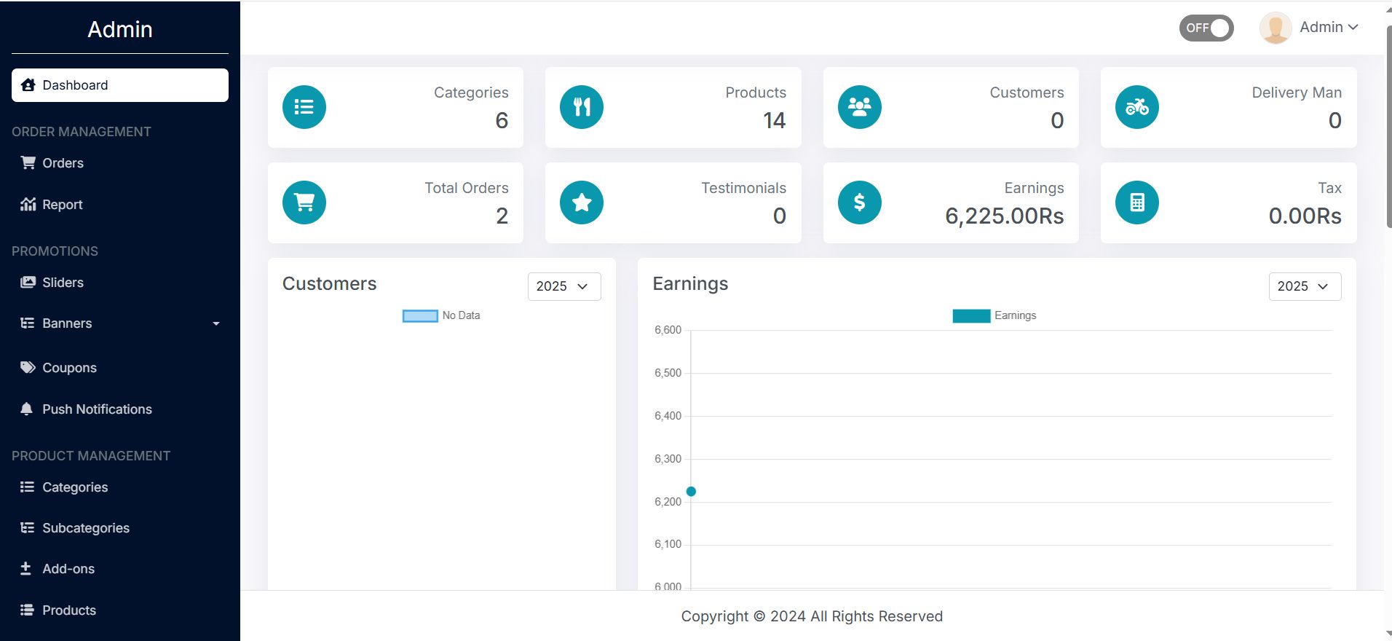The image size is (1392, 641).
Task: Click the Products fork and knife icon
Action: coord(582,107)
